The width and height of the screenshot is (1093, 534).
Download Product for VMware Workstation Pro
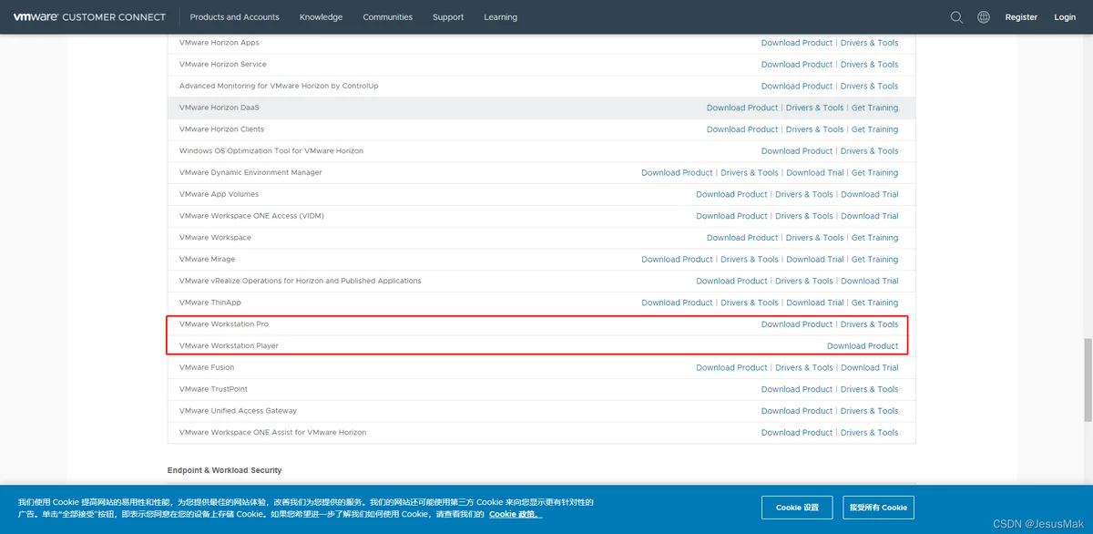coord(797,324)
